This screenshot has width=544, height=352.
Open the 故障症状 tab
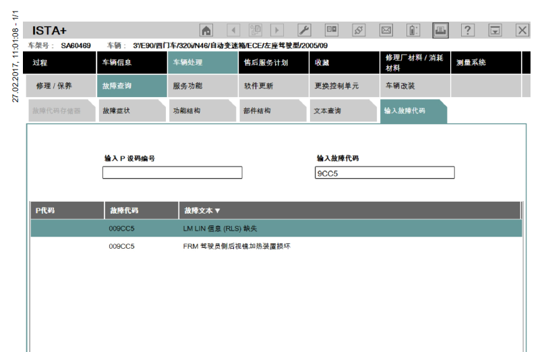[x=132, y=111]
